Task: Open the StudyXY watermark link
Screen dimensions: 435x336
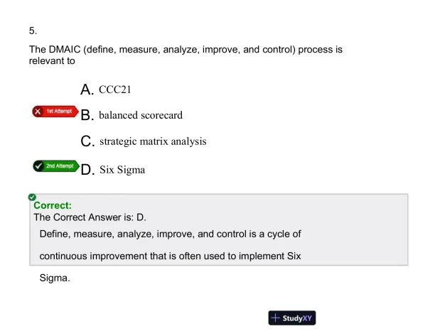Action: (x=292, y=318)
